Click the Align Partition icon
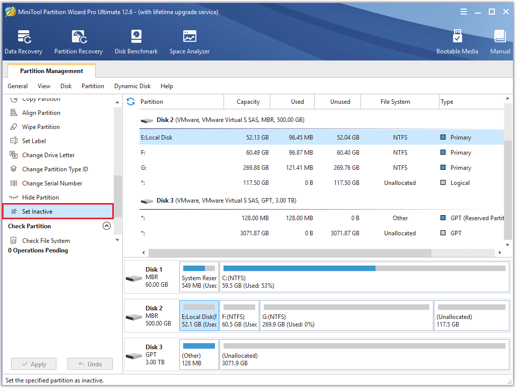The image size is (516, 388). coord(14,113)
